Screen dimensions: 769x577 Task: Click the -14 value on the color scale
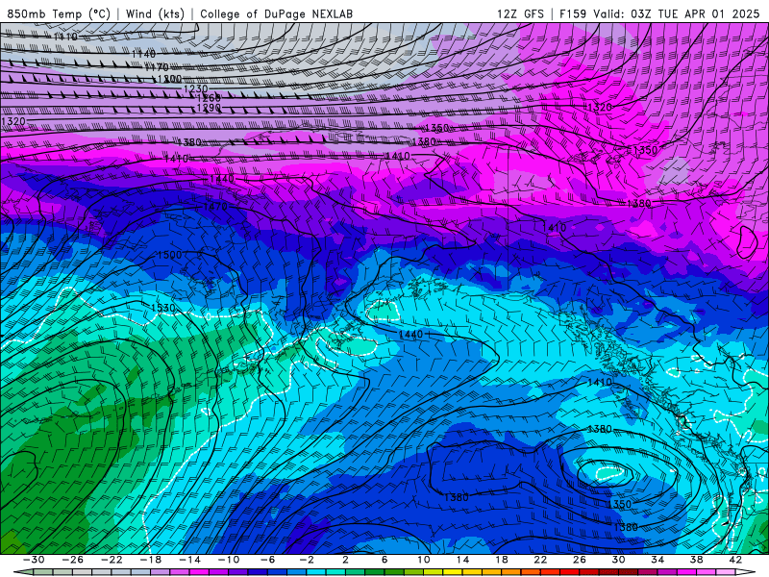189,560
